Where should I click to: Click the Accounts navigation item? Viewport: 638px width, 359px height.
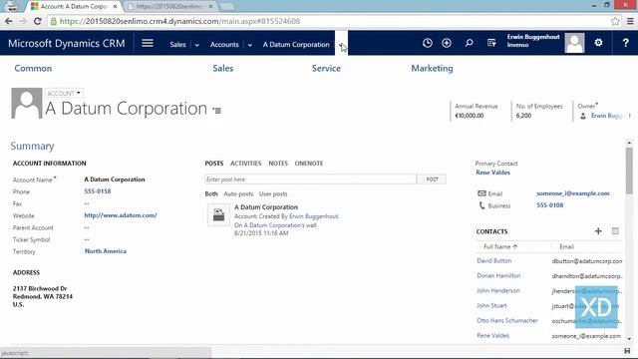pyautogui.click(x=224, y=44)
